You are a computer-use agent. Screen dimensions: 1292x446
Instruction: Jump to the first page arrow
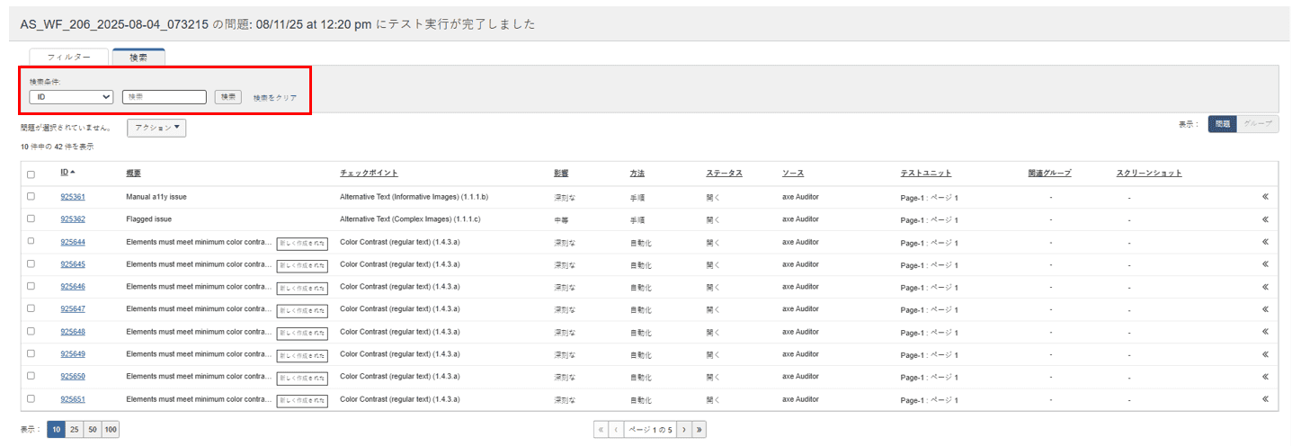point(601,430)
